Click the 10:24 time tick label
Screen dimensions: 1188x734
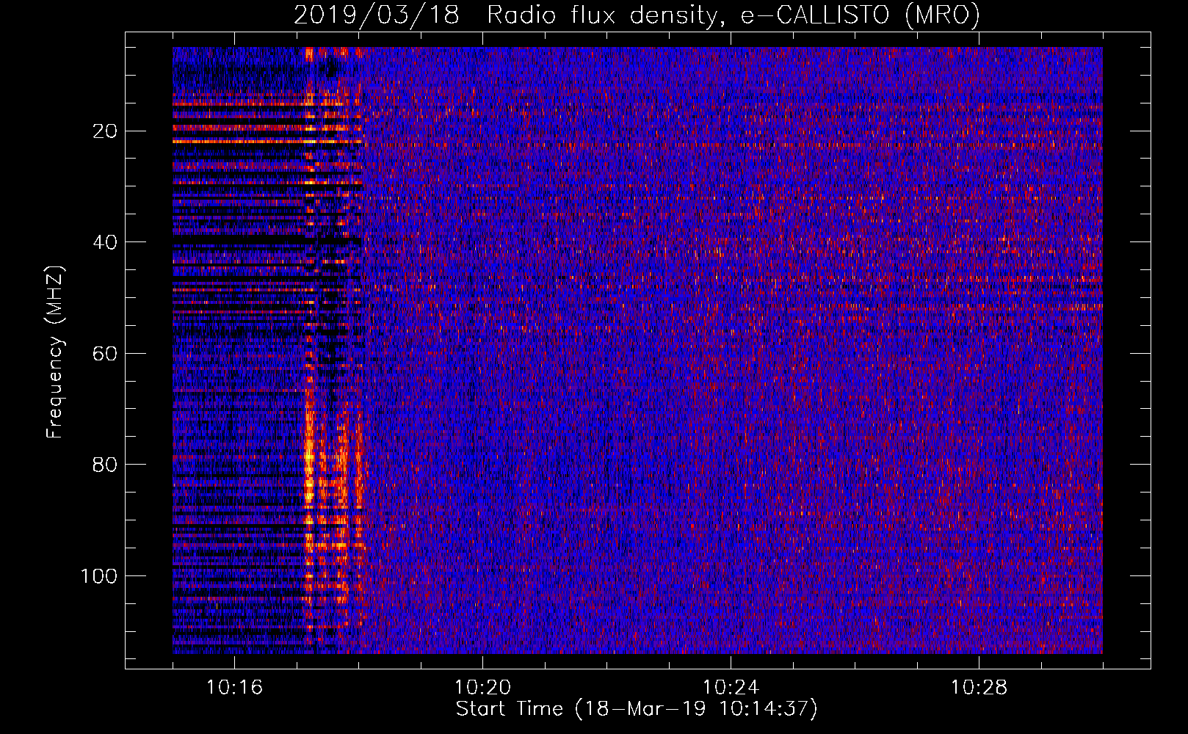[x=731, y=688]
